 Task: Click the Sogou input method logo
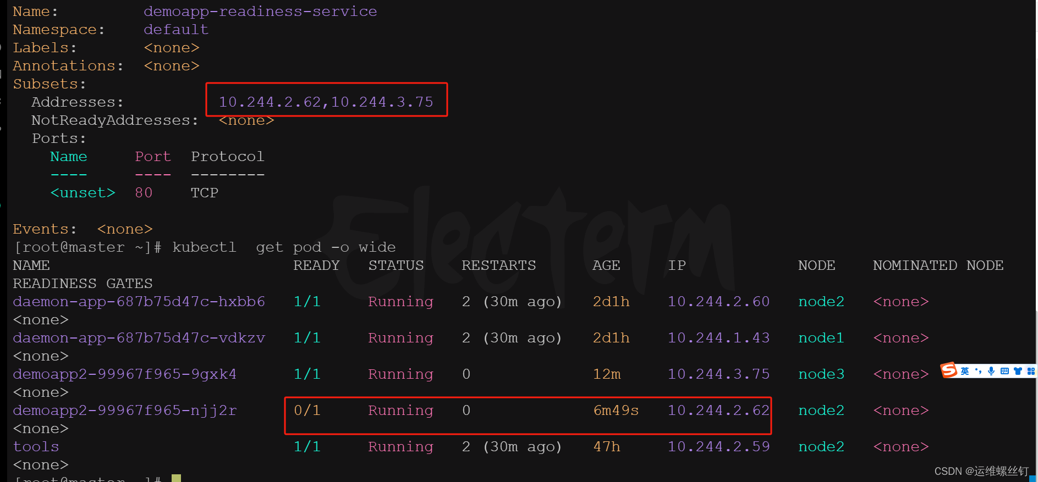coord(949,370)
